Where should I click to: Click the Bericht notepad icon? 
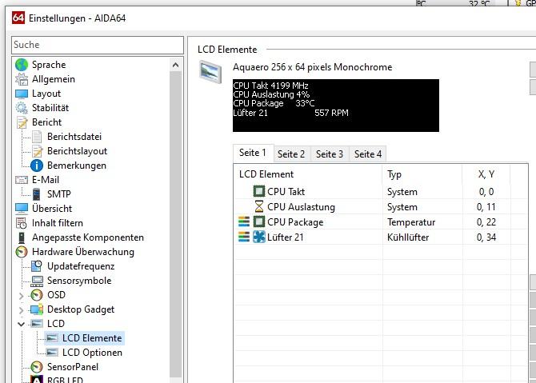[22, 122]
